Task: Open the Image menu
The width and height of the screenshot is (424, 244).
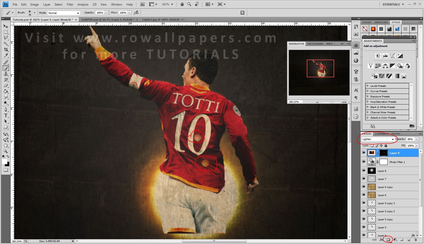Action: pos(34,4)
